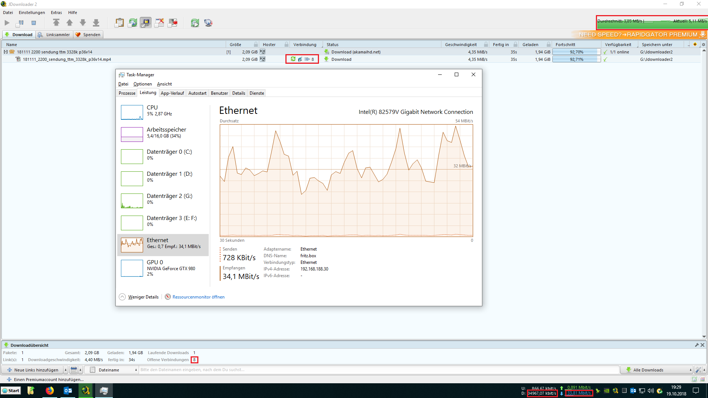The height and width of the screenshot is (398, 708).
Task: Toggle premium lock monitor button
Action: pos(146,23)
